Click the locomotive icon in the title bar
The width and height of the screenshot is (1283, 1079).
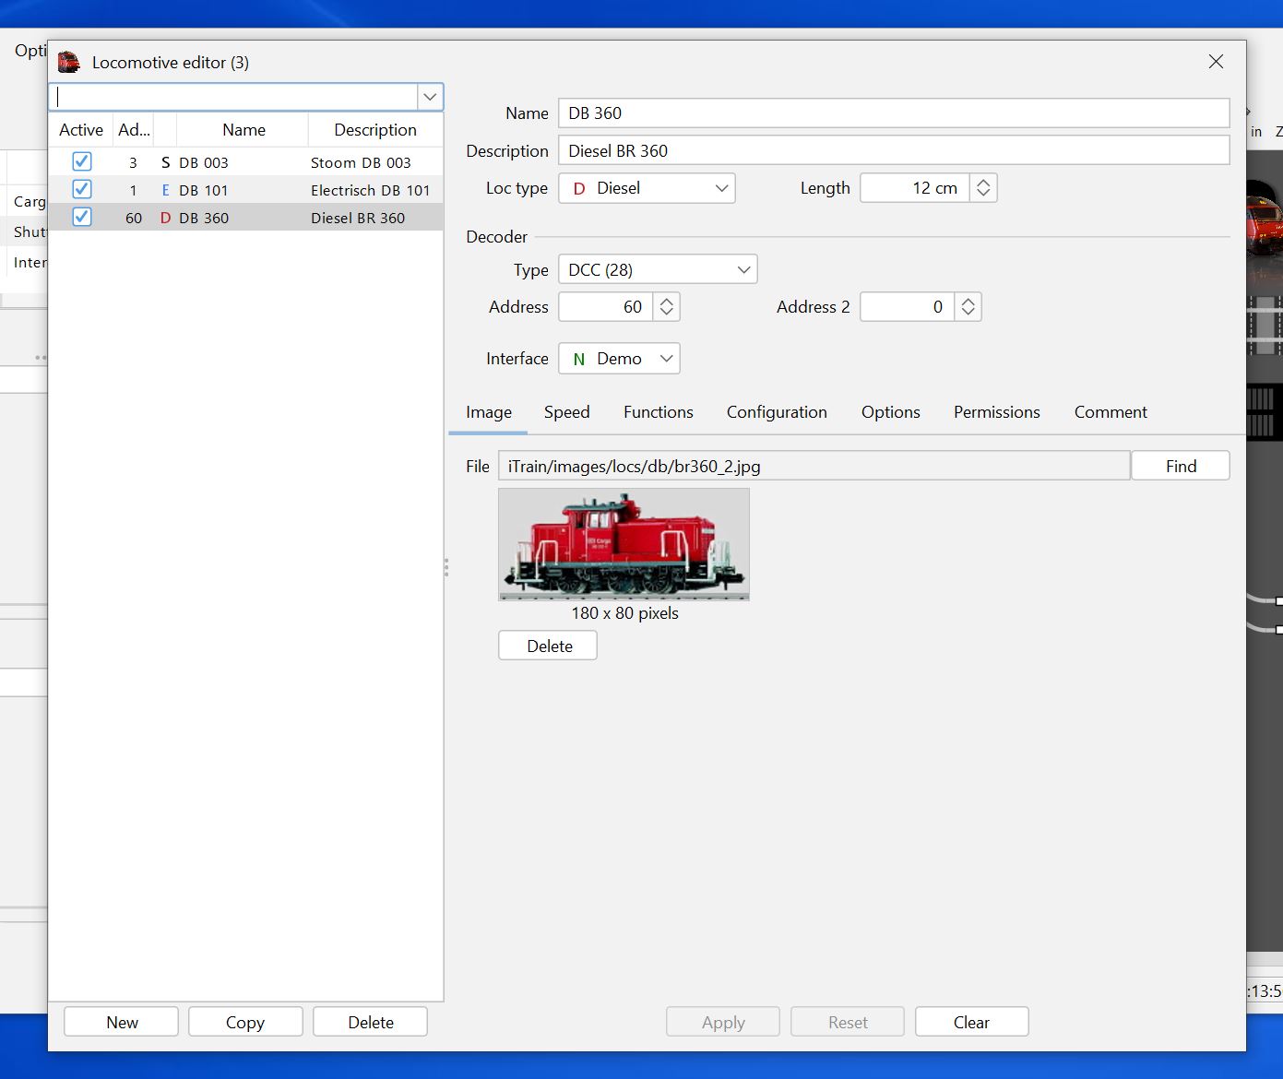point(67,61)
